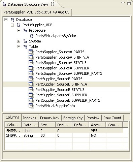Click table icon for PartsSupplier_SourceA.SHIP_VIA

31,57
